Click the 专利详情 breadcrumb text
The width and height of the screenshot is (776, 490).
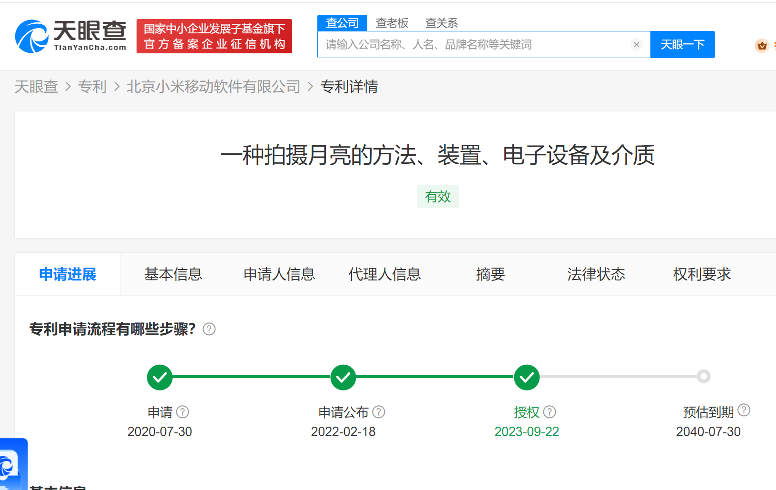[349, 87]
